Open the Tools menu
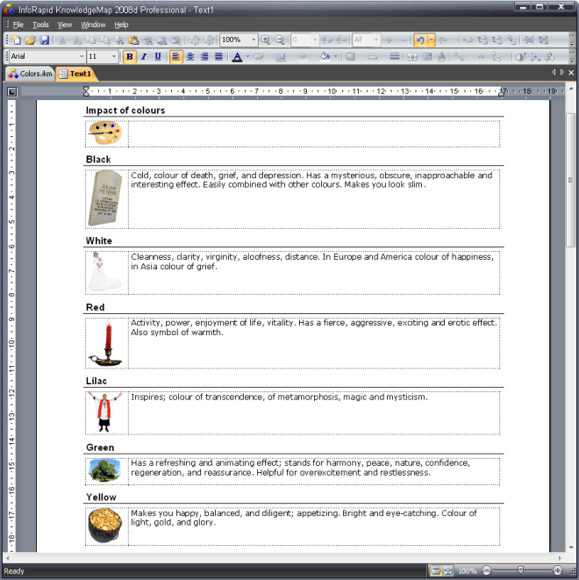This screenshot has width=579, height=580. [x=41, y=25]
